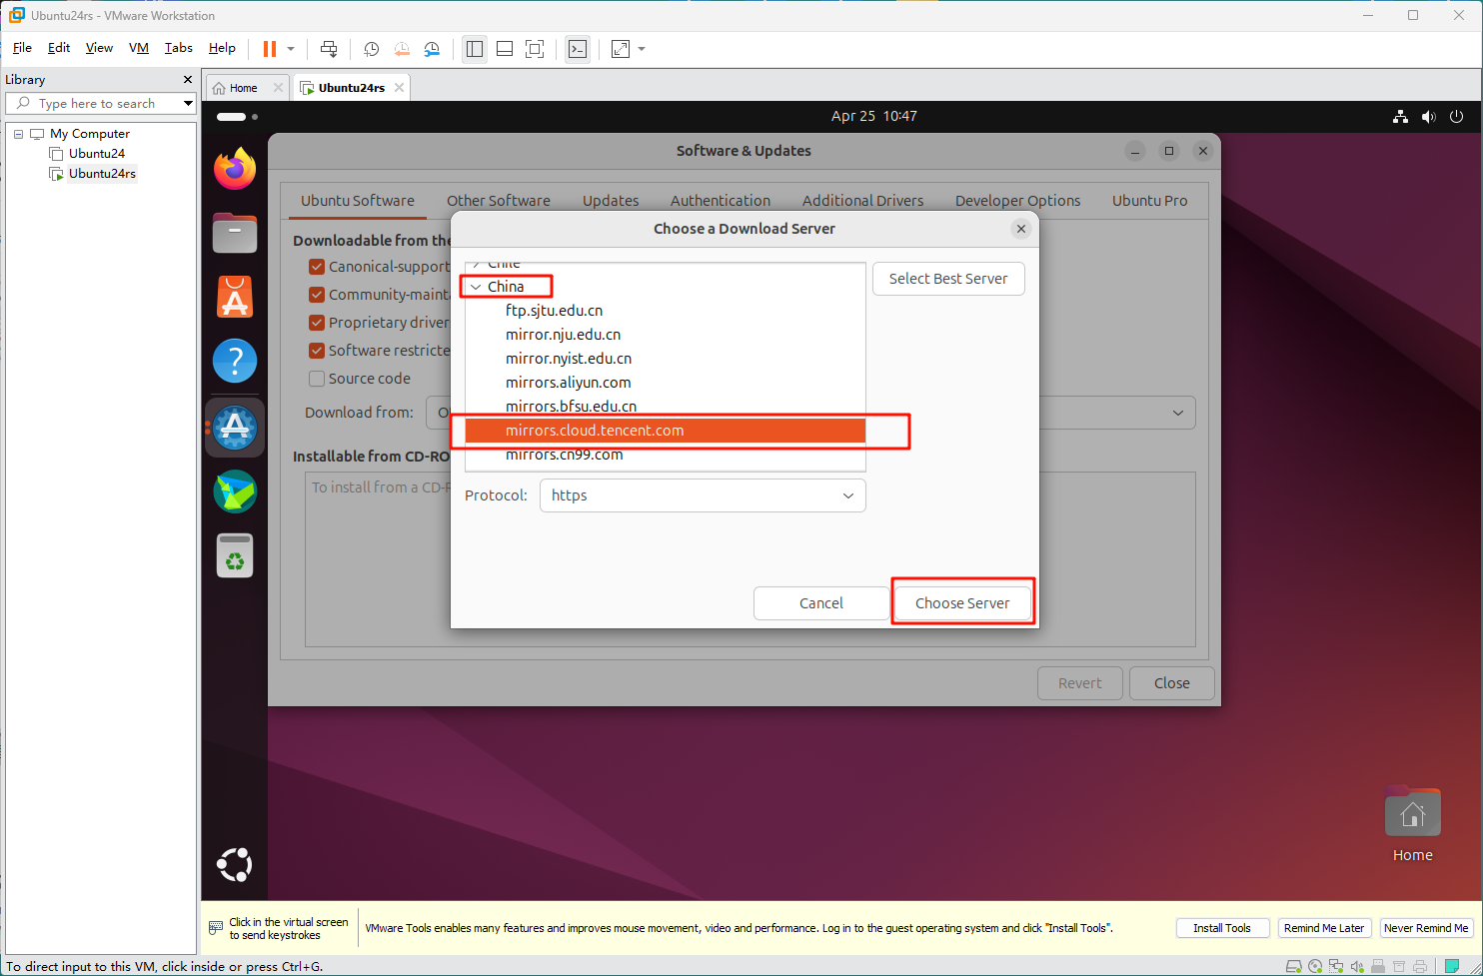The width and height of the screenshot is (1483, 976).
Task: Open the power menu in Ubuntu top bar
Action: point(1456,116)
